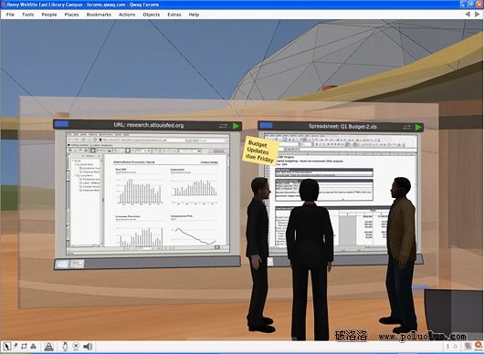484x354 pixels.
Task: Click the Qwaq logo icon in status bar
Action: pyautogui.click(x=479, y=346)
